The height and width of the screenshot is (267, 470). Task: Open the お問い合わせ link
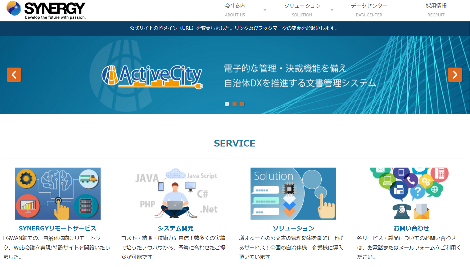point(411,228)
